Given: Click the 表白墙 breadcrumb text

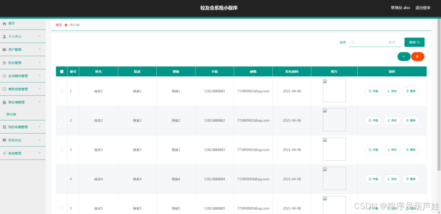Looking at the screenshot, I should tap(75, 25).
